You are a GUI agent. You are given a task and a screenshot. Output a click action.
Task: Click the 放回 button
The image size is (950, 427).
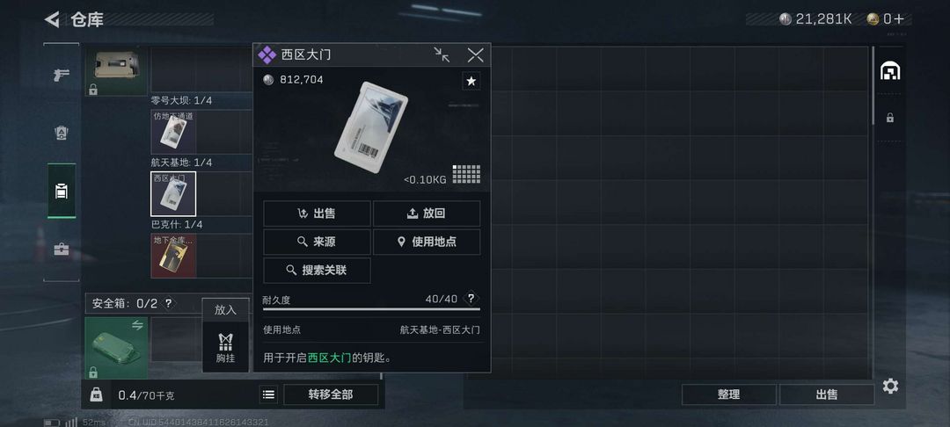pyautogui.click(x=427, y=213)
